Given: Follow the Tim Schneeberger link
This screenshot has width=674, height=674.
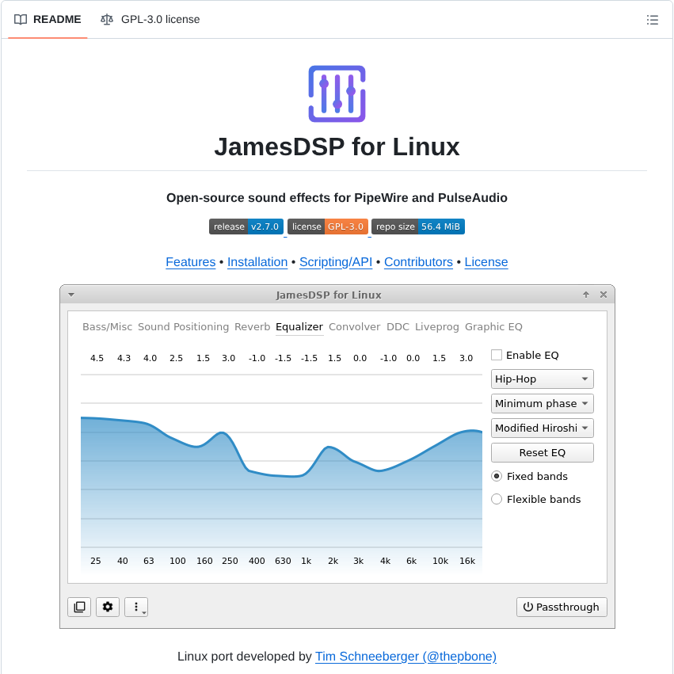Looking at the screenshot, I should click(x=406, y=657).
